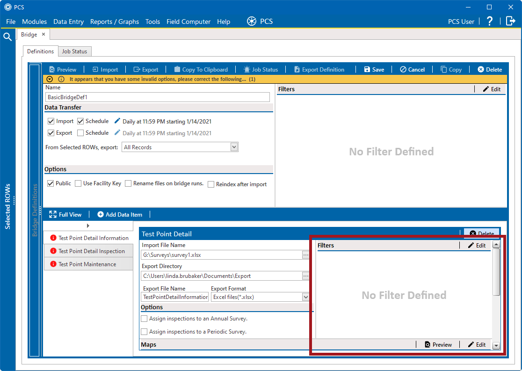Click the Copy To Clipboard toolbar icon
The image size is (522, 371).
pos(176,69)
